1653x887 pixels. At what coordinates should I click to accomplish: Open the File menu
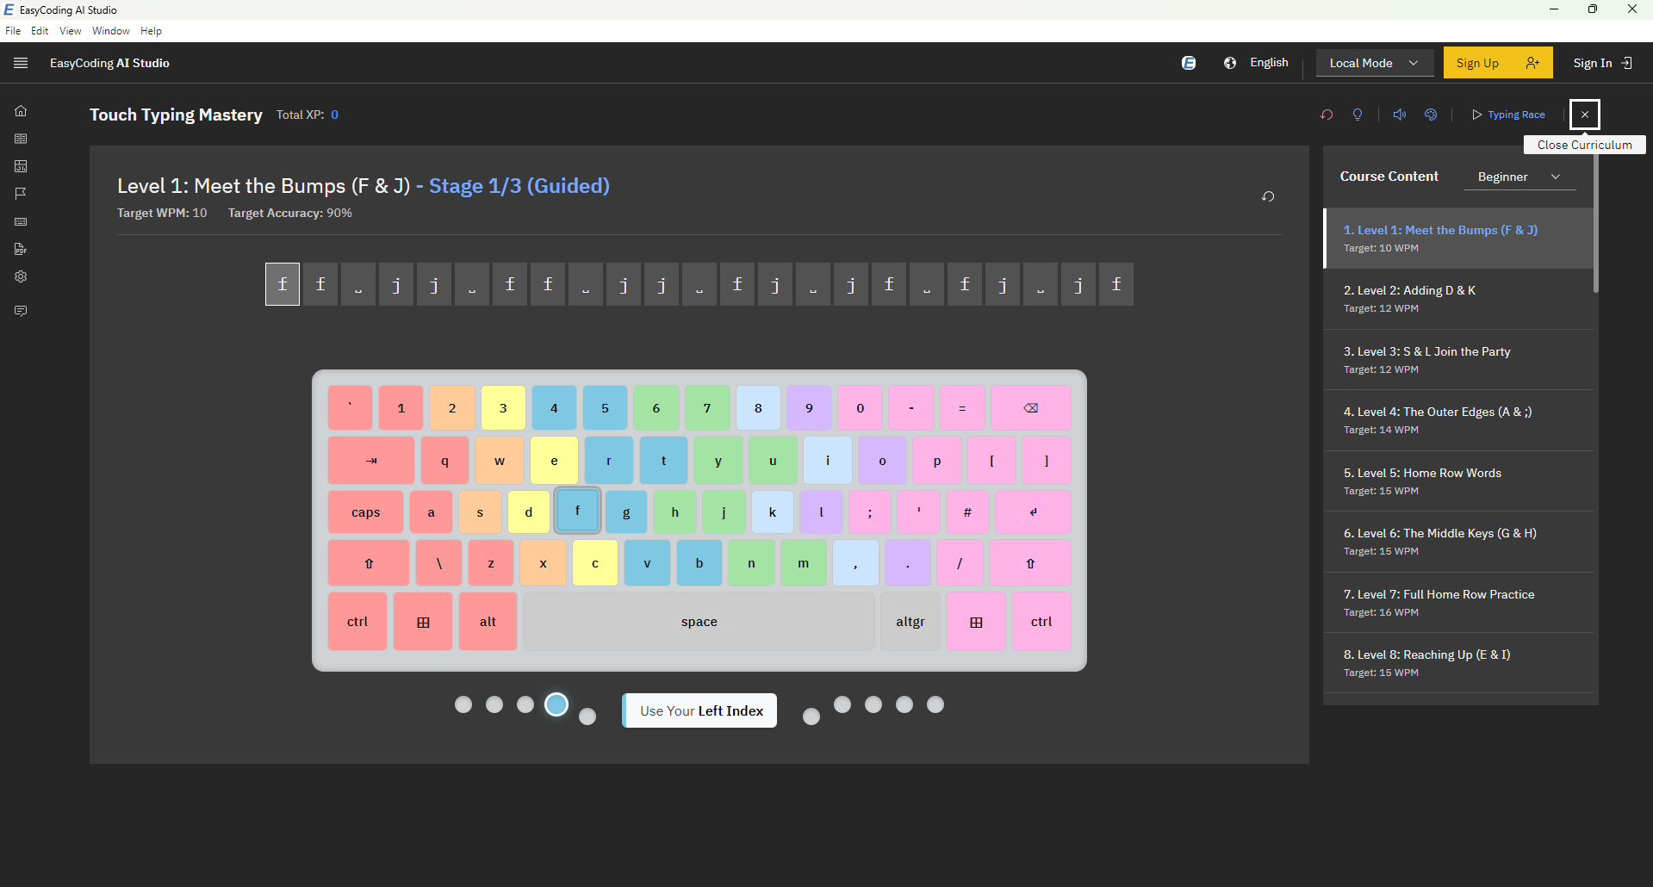13,31
